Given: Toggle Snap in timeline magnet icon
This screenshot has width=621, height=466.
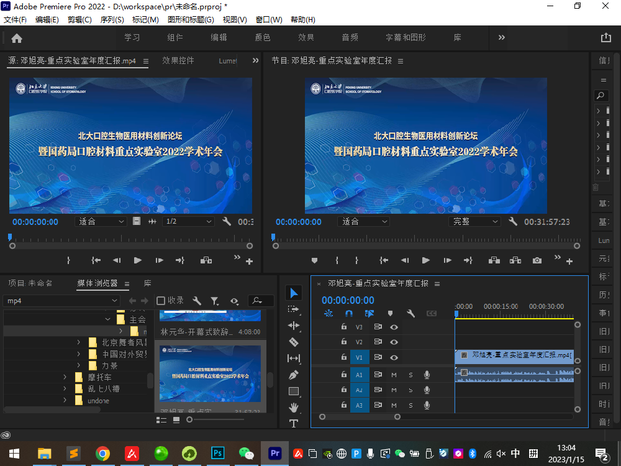Looking at the screenshot, I should click(x=349, y=313).
